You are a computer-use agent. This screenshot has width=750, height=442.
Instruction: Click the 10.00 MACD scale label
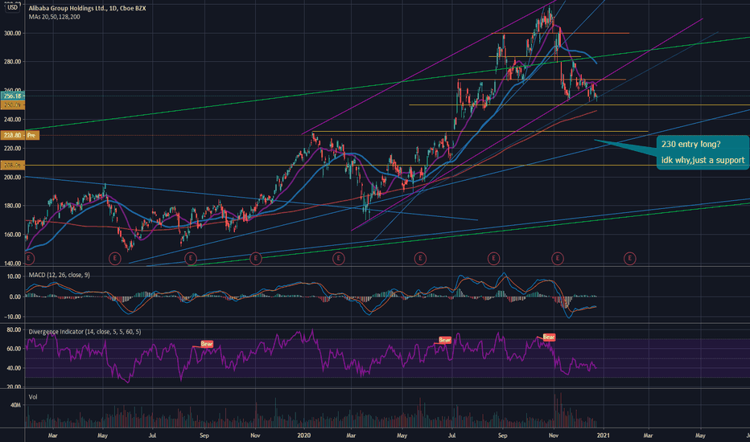pos(14,276)
